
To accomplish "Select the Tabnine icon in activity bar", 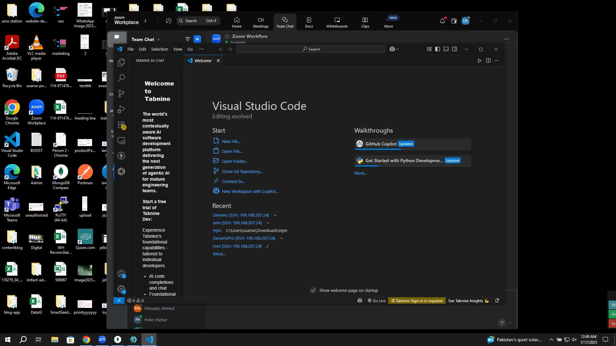I will (x=121, y=171).
